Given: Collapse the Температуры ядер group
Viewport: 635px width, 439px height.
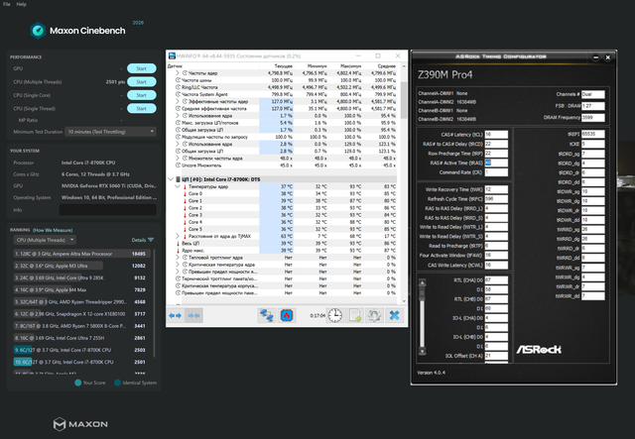Looking at the screenshot, I should (178, 186).
